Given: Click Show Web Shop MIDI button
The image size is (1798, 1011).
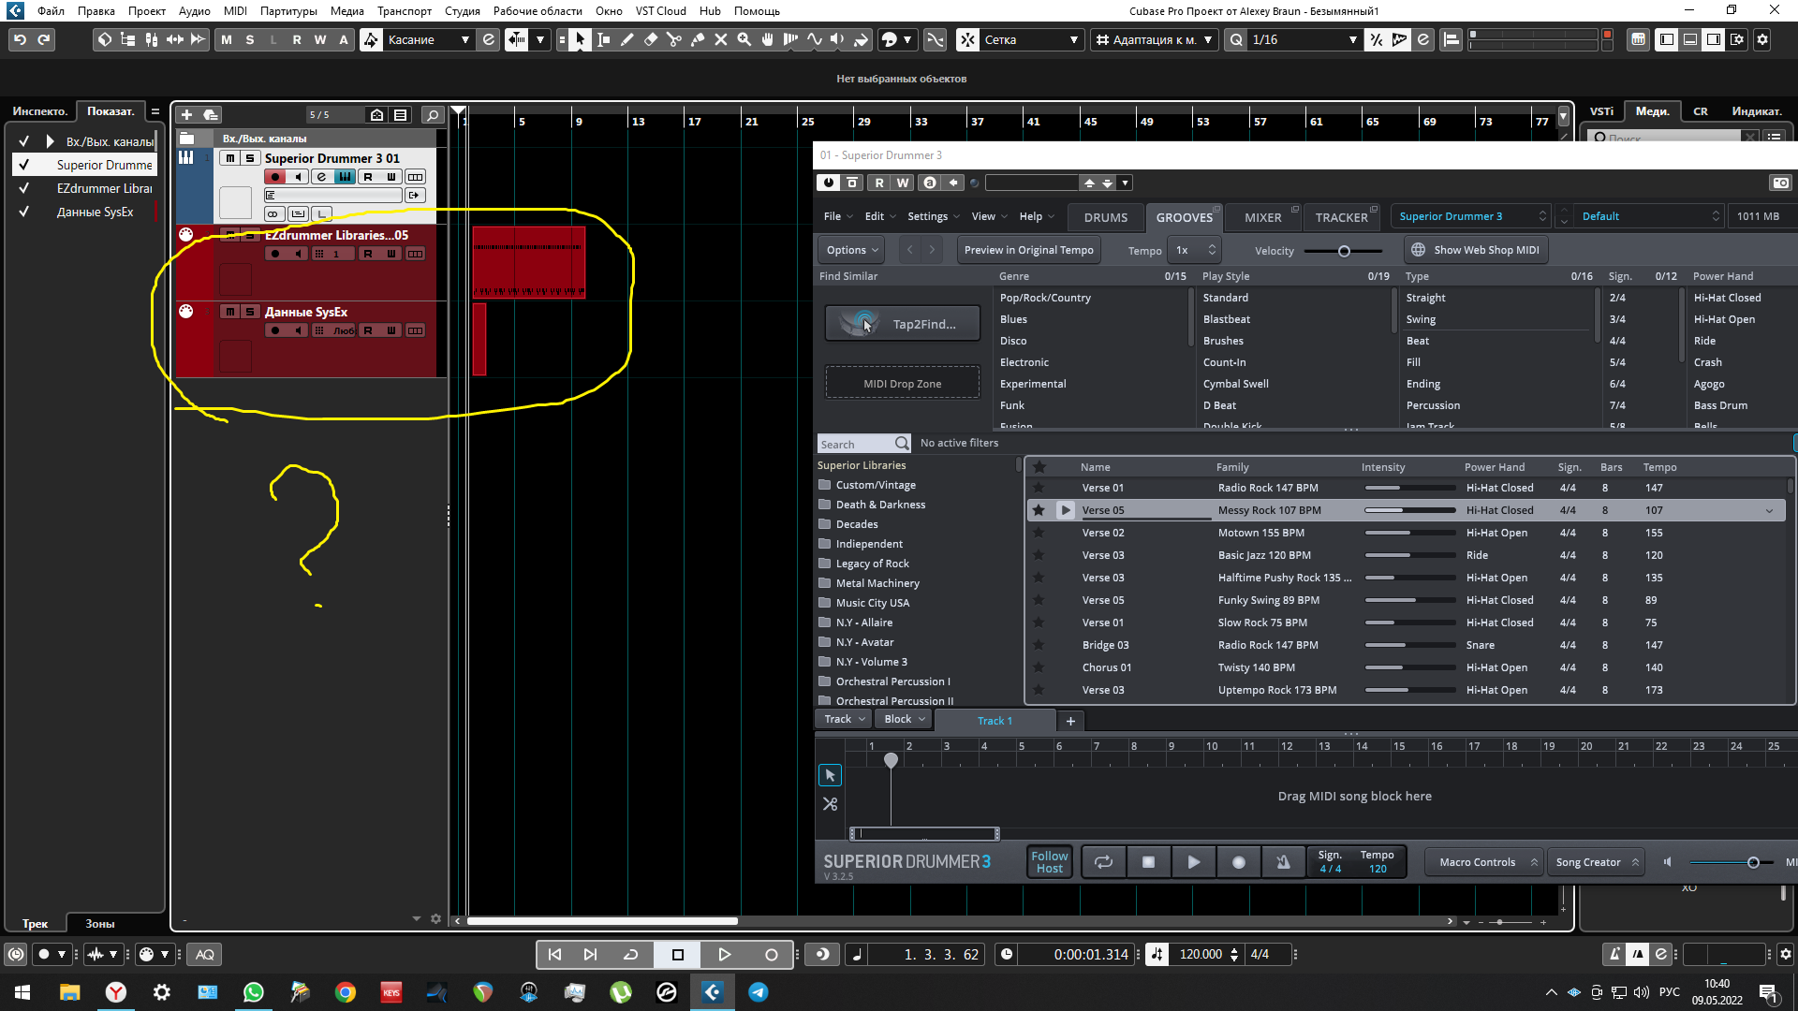Looking at the screenshot, I should 1476,250.
